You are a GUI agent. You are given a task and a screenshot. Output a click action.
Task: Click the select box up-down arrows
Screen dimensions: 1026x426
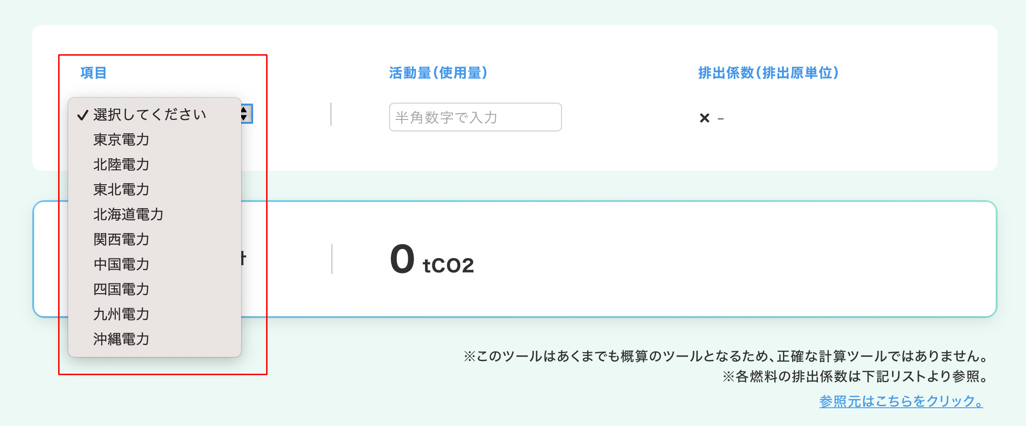[x=245, y=114]
